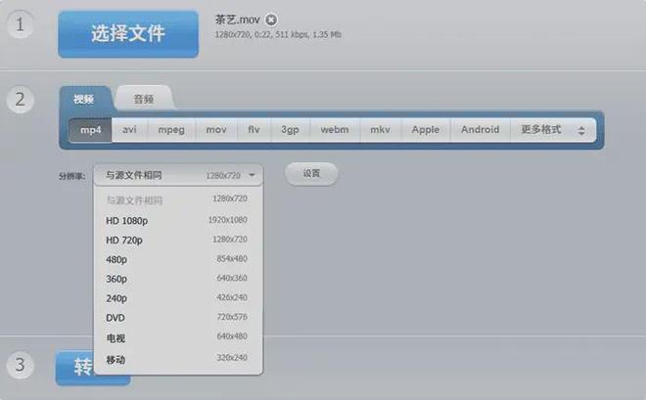Select the mkv format
The height and width of the screenshot is (400, 646).
(380, 130)
